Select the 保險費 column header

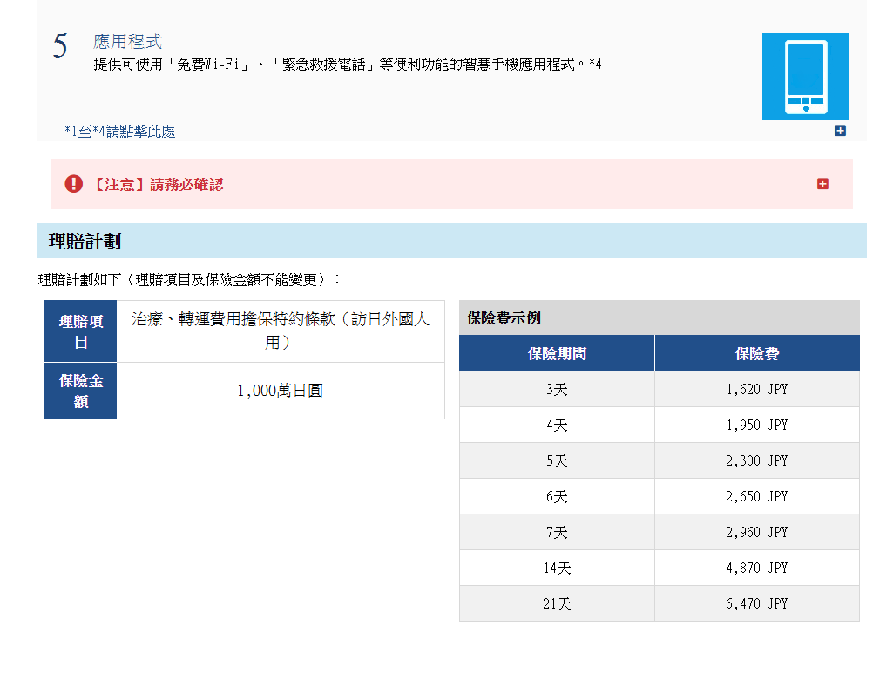pyautogui.click(x=756, y=354)
